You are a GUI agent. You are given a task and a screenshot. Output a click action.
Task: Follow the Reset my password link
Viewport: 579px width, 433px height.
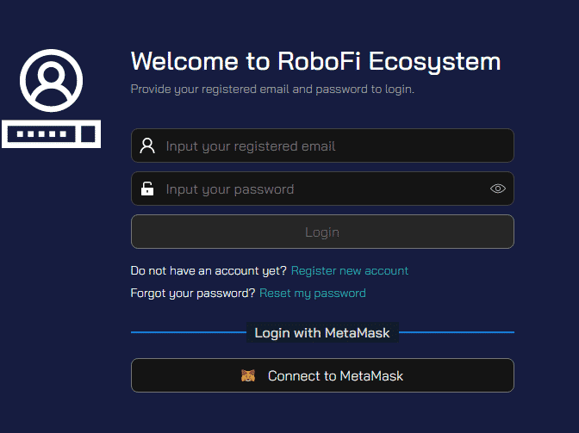click(x=313, y=294)
